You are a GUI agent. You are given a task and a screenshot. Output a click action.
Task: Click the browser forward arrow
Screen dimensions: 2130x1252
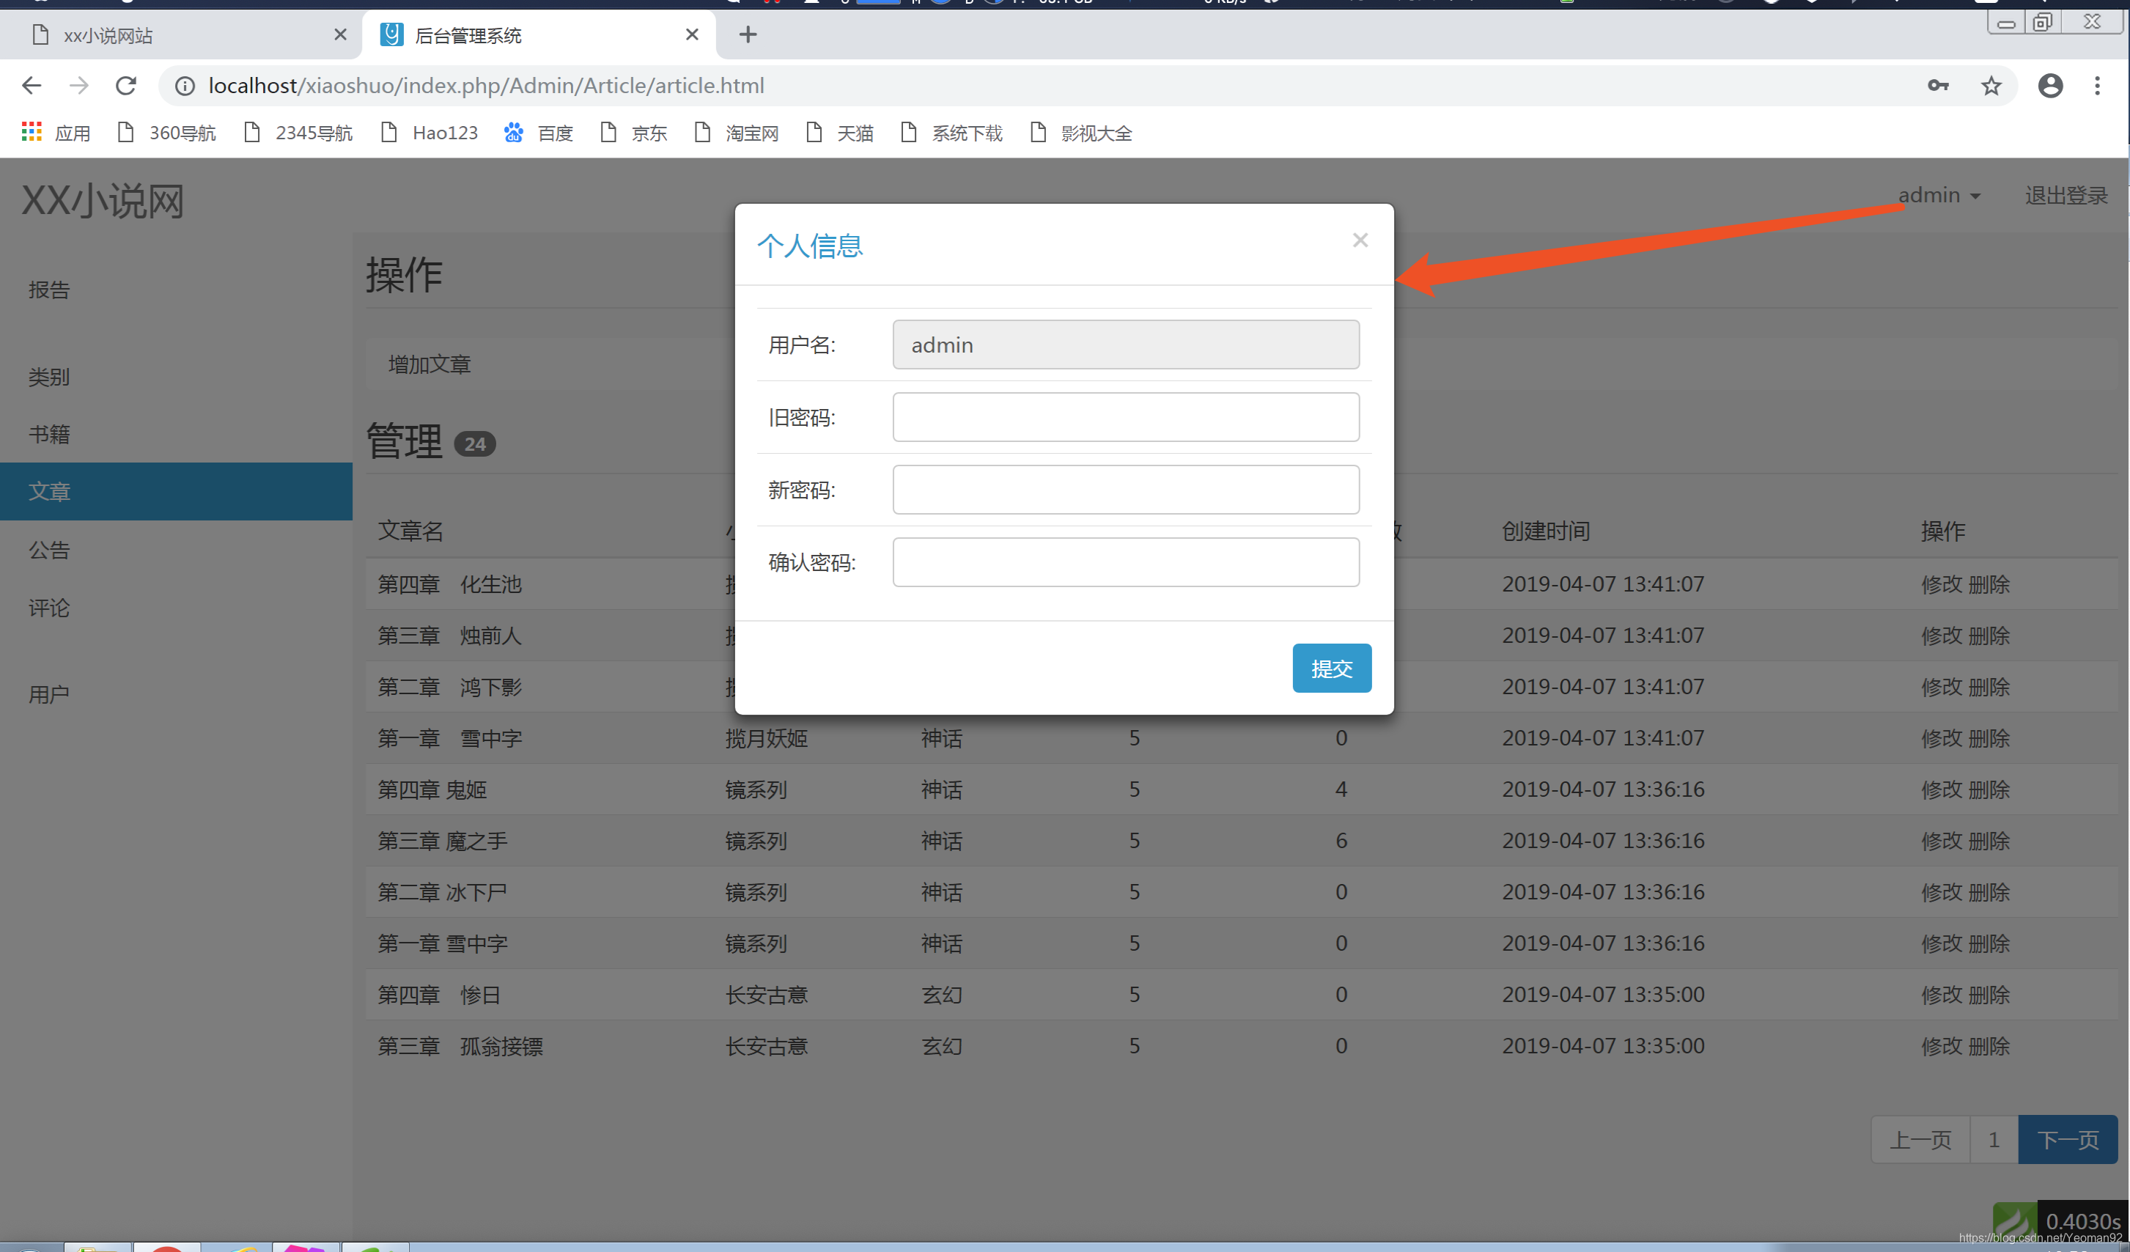click(78, 85)
